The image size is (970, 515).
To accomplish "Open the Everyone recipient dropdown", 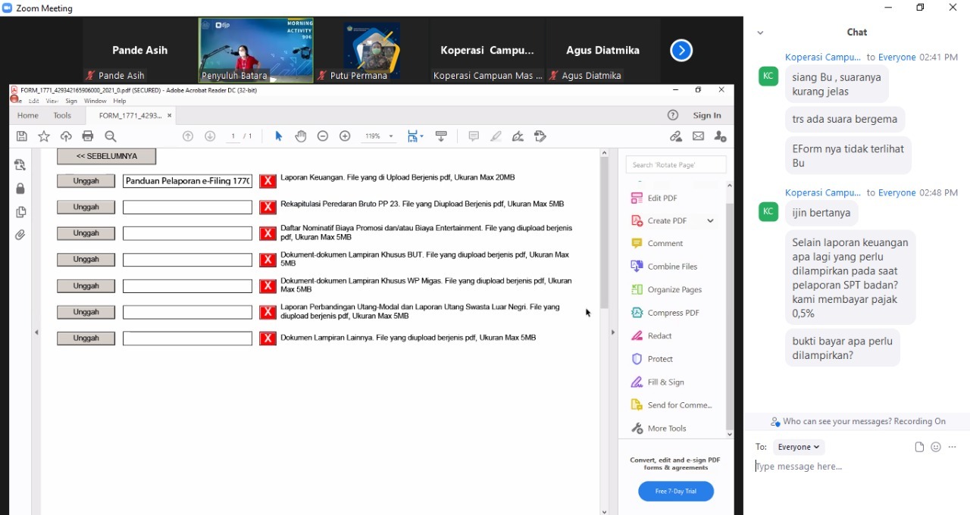I will pos(799,447).
